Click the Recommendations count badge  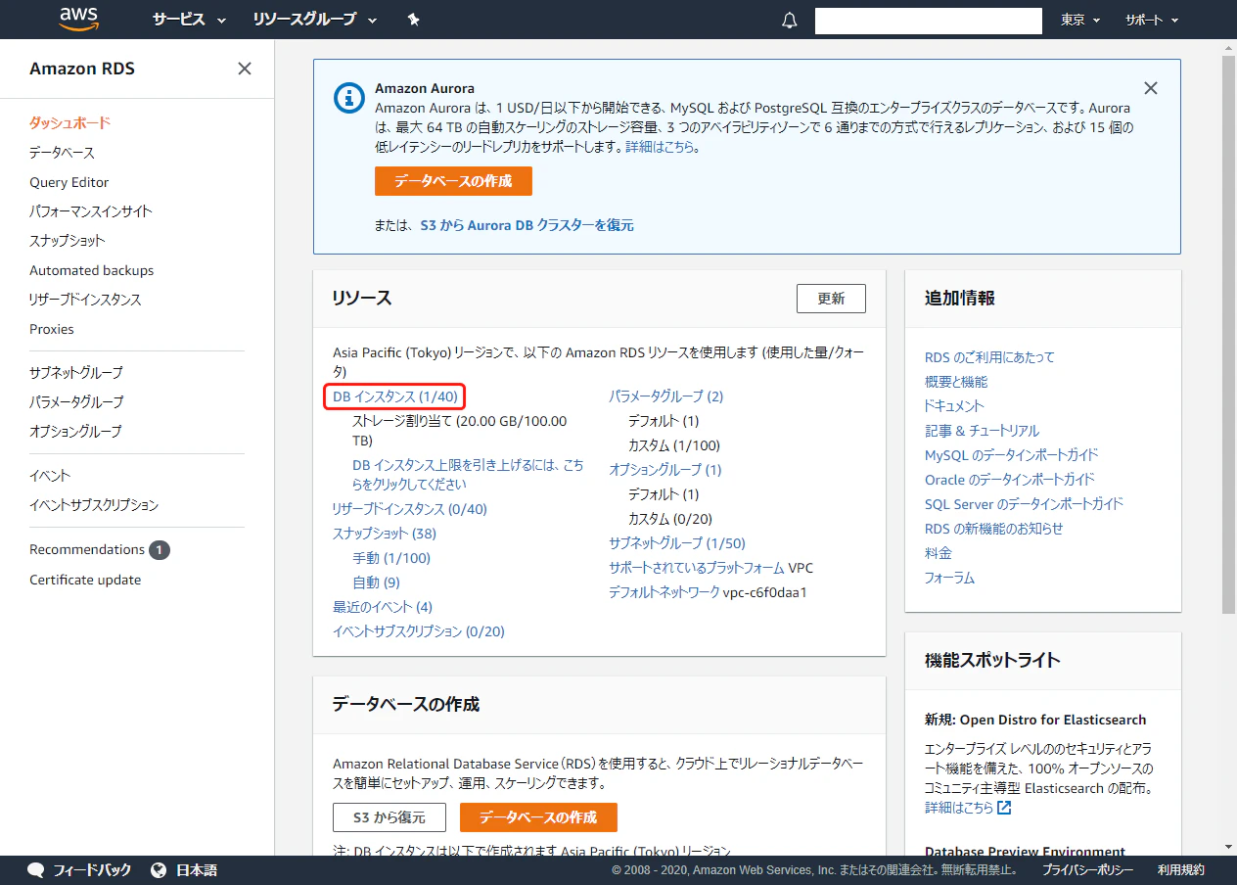coord(160,550)
